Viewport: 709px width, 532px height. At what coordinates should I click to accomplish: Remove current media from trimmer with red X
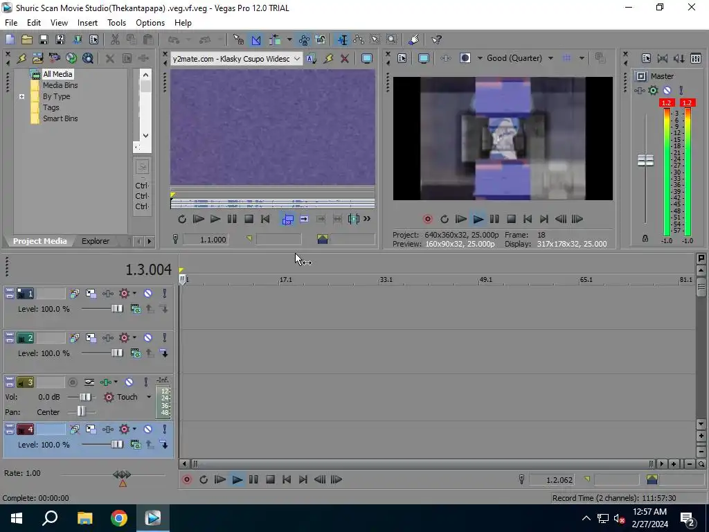(x=345, y=58)
